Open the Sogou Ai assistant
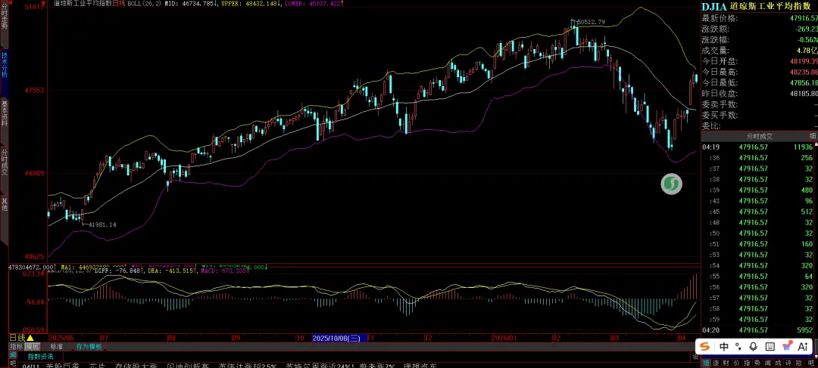 803,346
